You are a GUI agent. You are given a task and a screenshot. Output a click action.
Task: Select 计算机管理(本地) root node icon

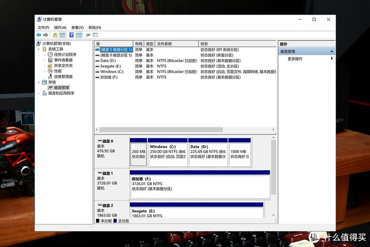coord(39,43)
